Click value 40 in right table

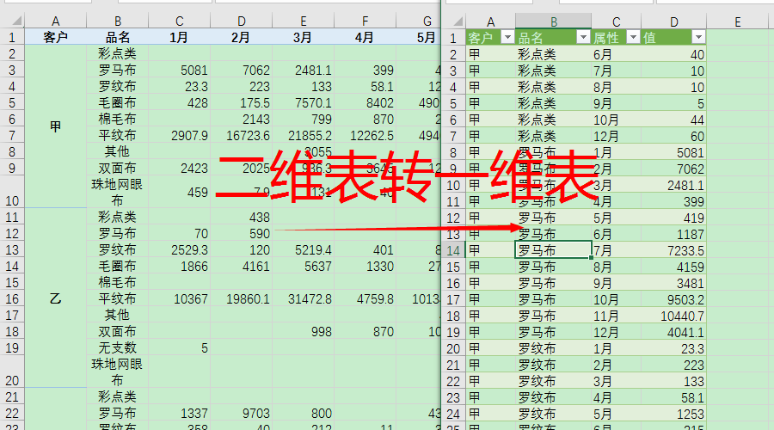(673, 54)
